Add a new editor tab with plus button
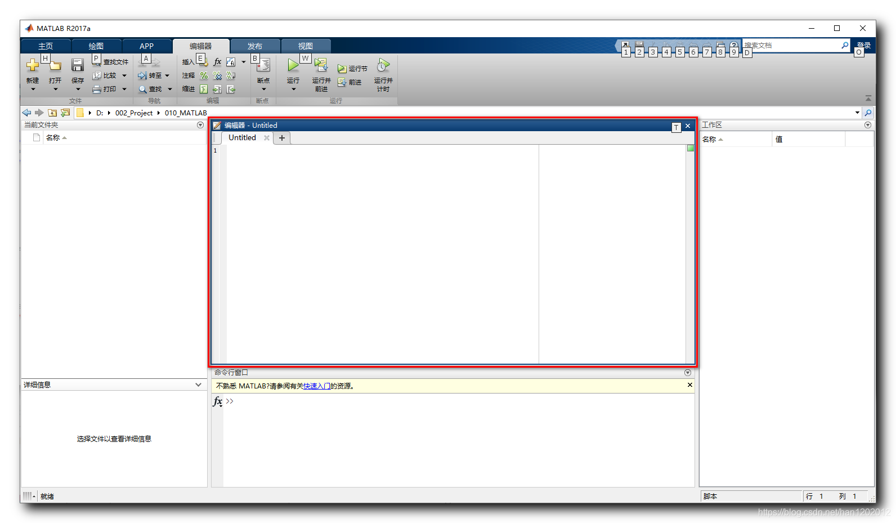896x523 pixels. pos(282,138)
